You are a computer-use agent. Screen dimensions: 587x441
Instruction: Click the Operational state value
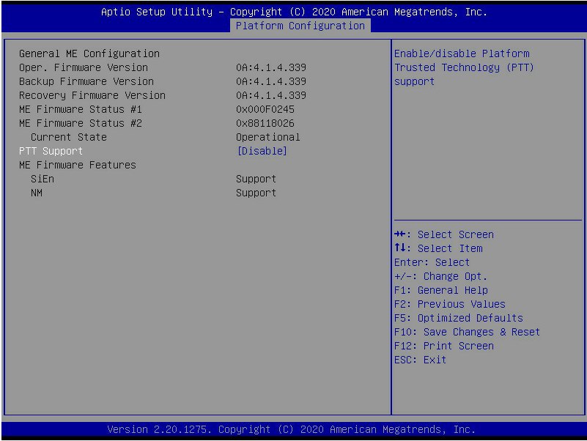coord(268,137)
